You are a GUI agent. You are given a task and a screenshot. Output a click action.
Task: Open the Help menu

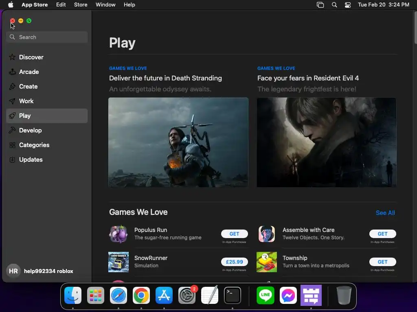click(129, 5)
